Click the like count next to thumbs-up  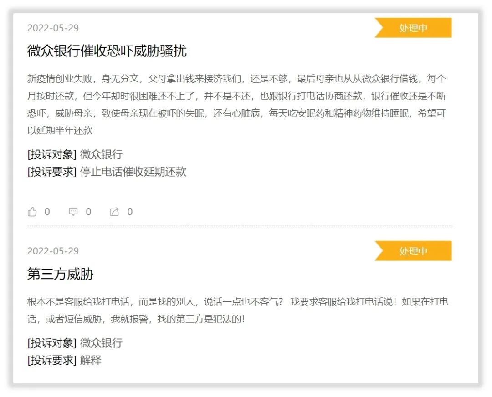click(x=47, y=212)
